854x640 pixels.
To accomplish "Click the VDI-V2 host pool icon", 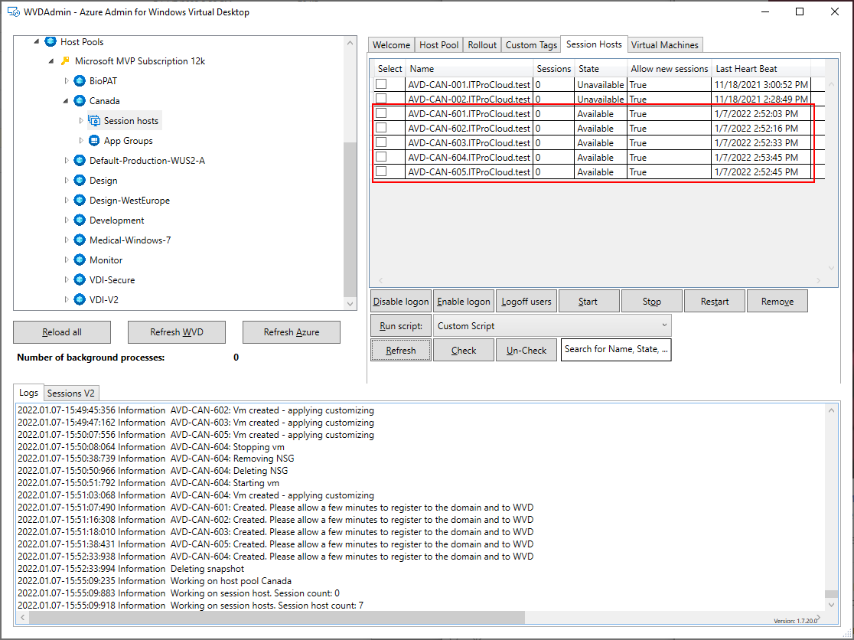I will [80, 299].
